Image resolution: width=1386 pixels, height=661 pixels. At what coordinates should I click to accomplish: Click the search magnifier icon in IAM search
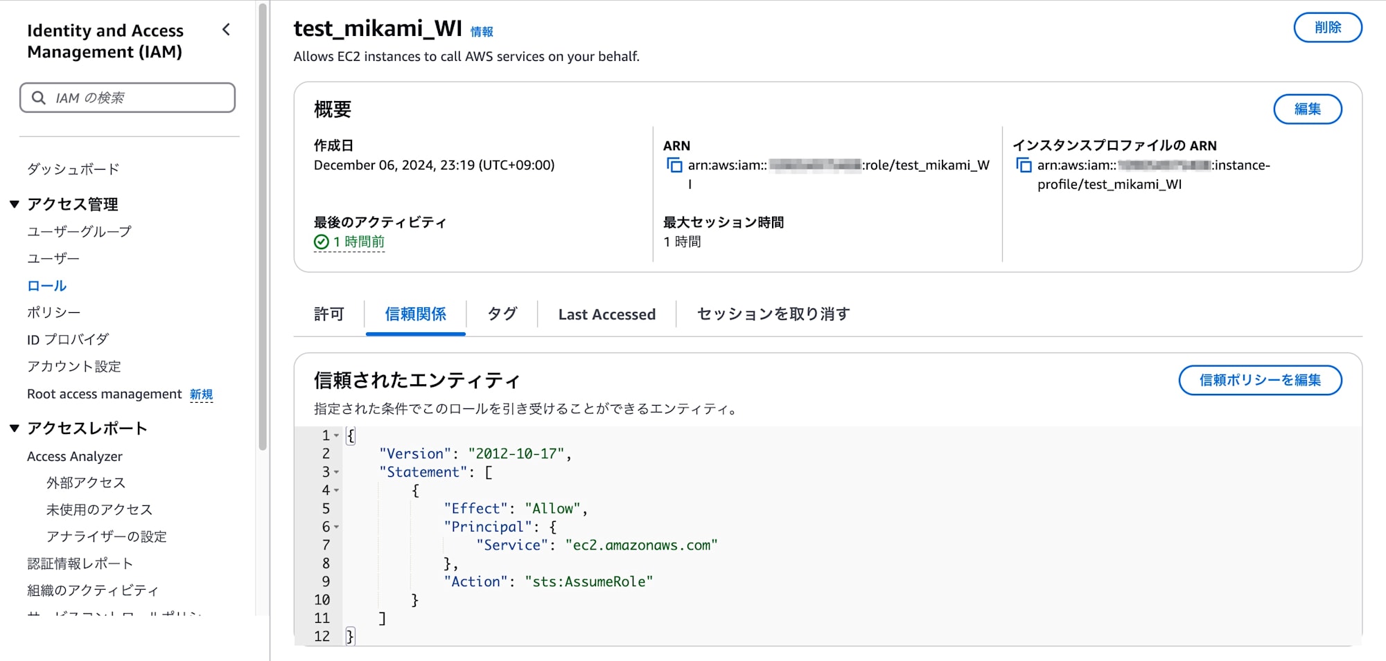tap(39, 98)
